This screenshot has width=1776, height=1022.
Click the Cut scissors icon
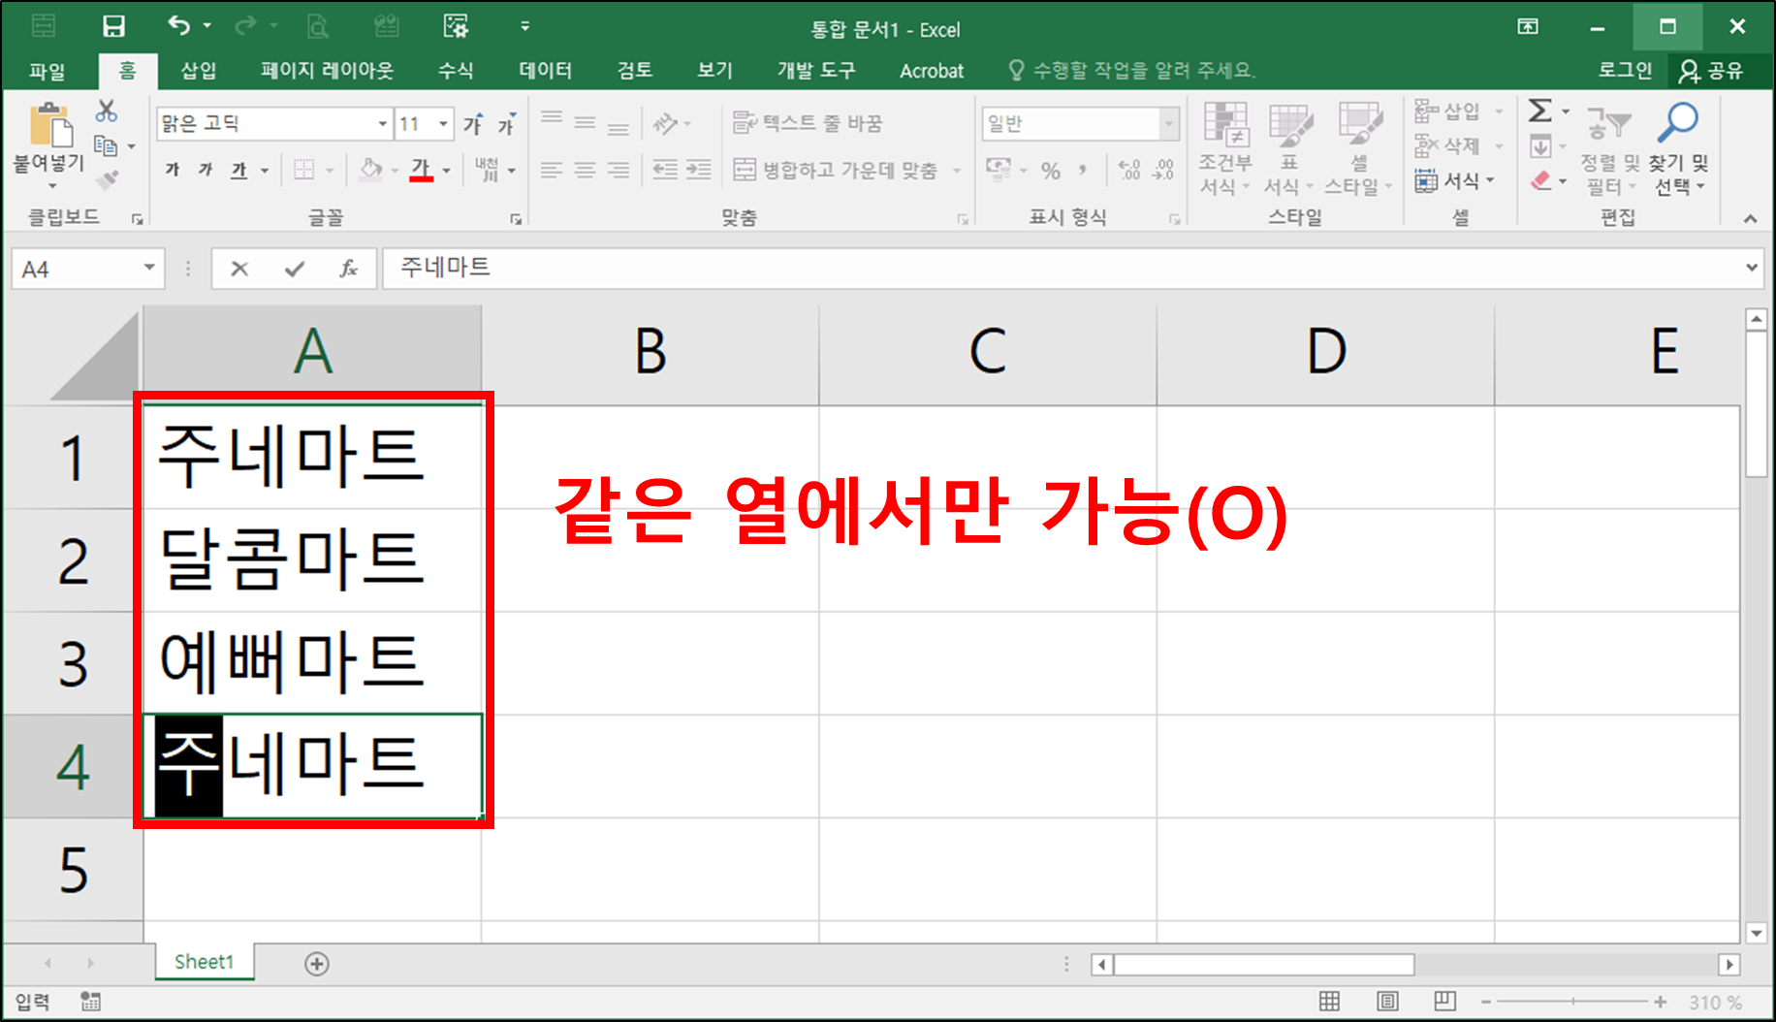106,111
